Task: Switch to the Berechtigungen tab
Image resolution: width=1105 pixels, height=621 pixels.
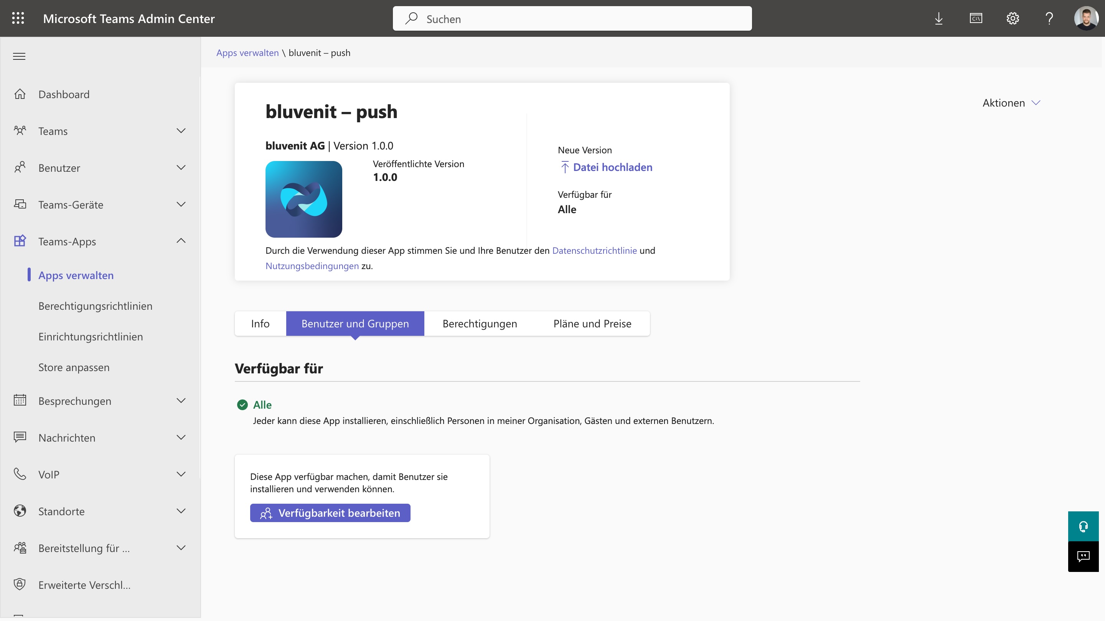Action: click(480, 324)
